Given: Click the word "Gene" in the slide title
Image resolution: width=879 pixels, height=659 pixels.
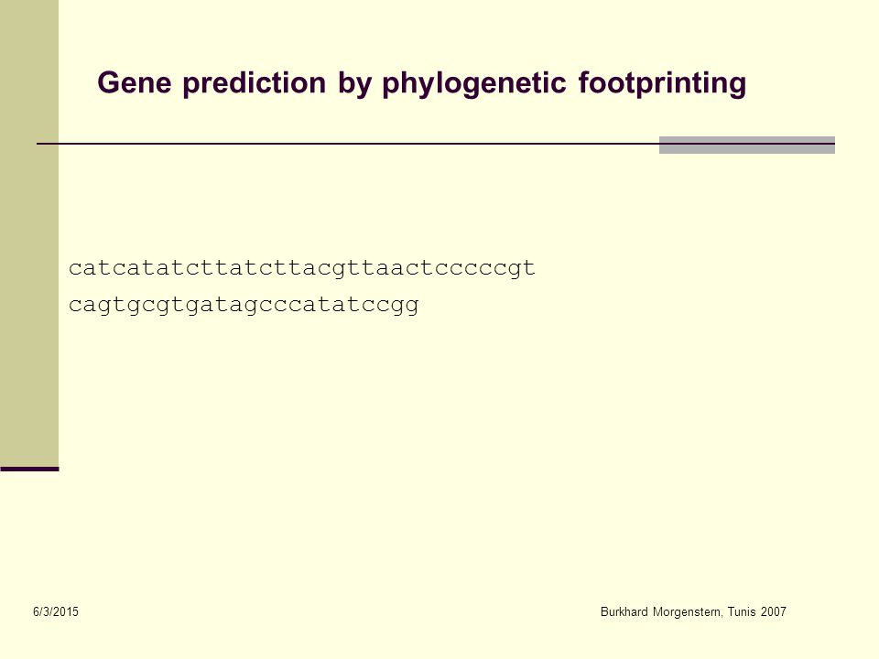Looking at the screenshot, I should pos(134,82).
